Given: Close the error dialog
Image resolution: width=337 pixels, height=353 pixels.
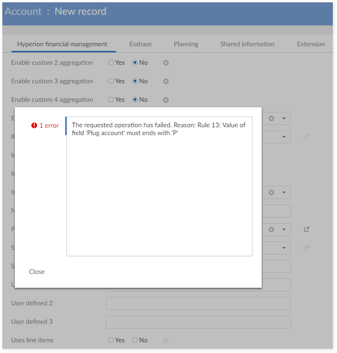Looking at the screenshot, I should point(37,272).
